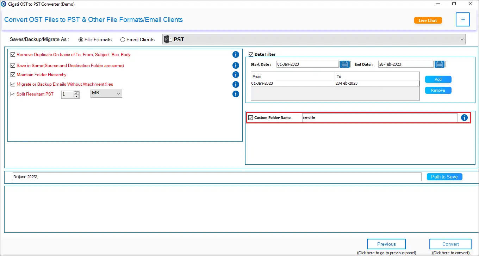Go back with the Previous button
This screenshot has height=256, width=479.
[386, 244]
